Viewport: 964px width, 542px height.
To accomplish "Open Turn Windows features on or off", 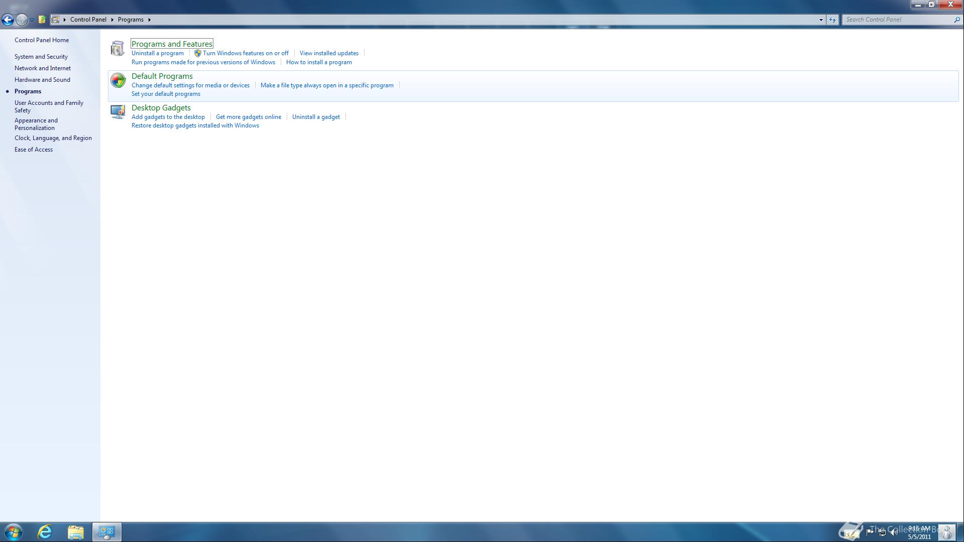I will coord(246,53).
